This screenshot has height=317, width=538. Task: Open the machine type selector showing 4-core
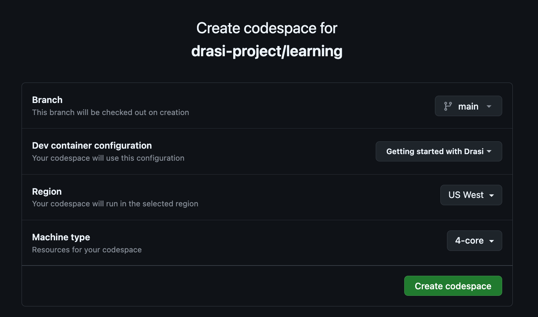coord(474,241)
